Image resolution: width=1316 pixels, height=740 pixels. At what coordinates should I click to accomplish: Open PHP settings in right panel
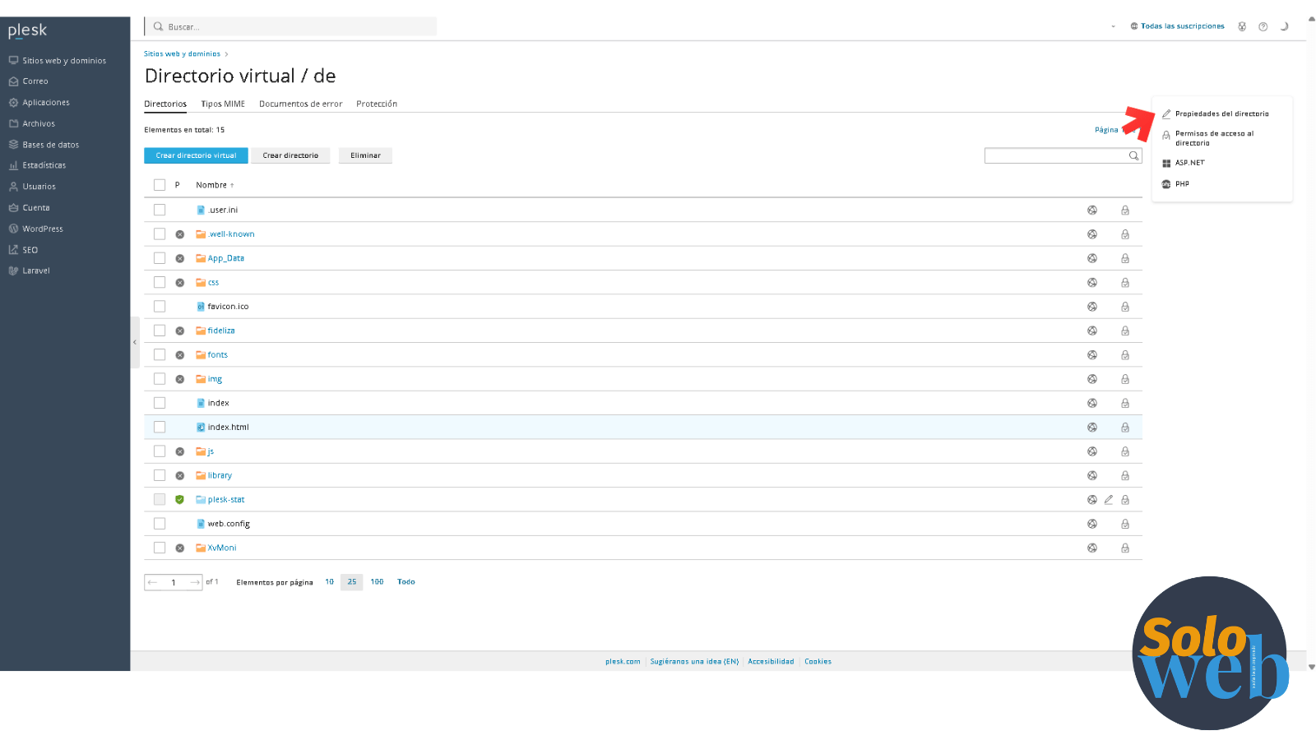point(1181,184)
